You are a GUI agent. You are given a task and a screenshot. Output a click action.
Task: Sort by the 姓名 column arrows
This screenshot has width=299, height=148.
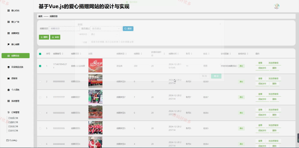(208, 54)
